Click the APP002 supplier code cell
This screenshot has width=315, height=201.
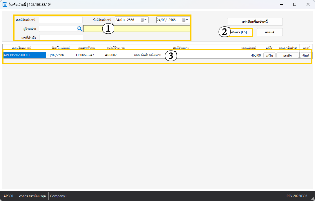click(118, 55)
